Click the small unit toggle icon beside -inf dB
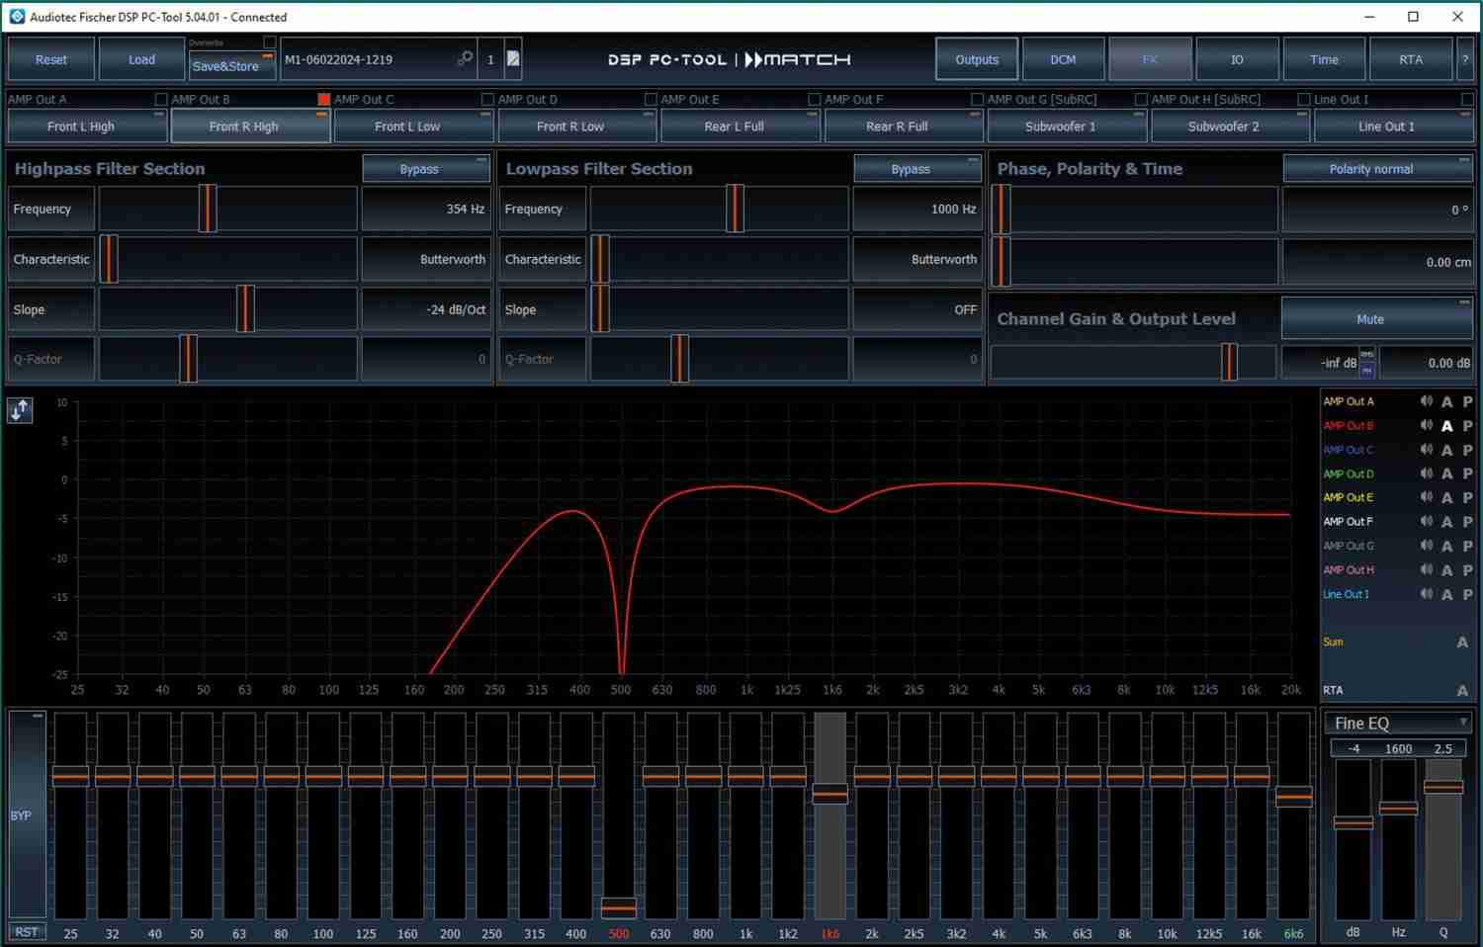 (1367, 362)
